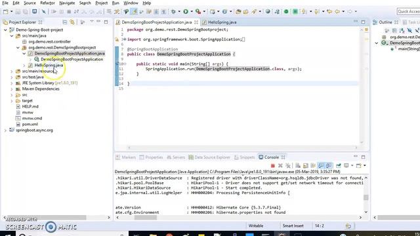Click the Debug bug toolbar icon
The image size is (420, 236).
click(173, 12)
